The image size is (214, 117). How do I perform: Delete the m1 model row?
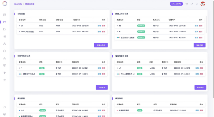pos(201,68)
